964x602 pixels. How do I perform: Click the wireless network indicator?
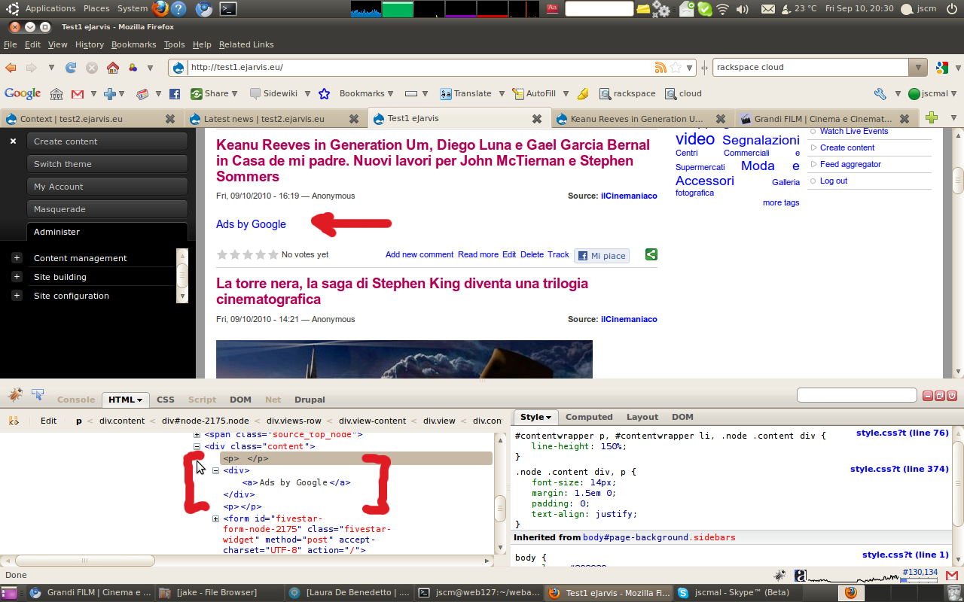[x=722, y=9]
